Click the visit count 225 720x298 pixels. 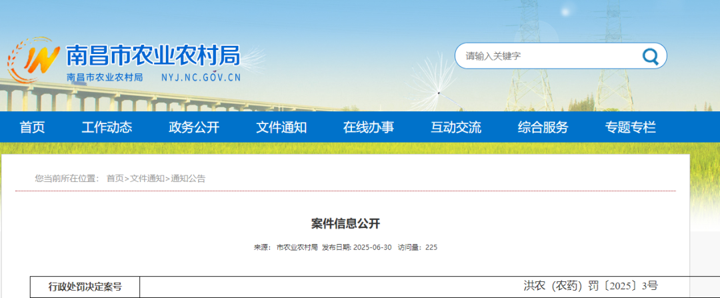431,247
